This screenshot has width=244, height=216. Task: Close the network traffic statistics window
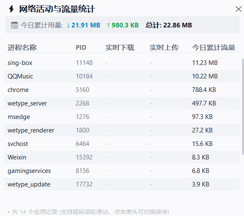pyautogui.click(x=239, y=9)
